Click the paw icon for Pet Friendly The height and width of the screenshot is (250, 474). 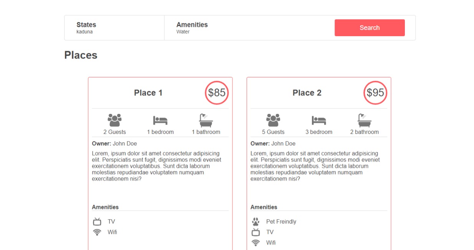(x=256, y=222)
